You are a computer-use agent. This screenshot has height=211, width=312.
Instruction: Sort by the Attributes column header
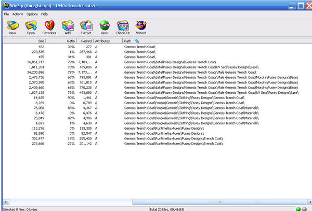[108, 41]
